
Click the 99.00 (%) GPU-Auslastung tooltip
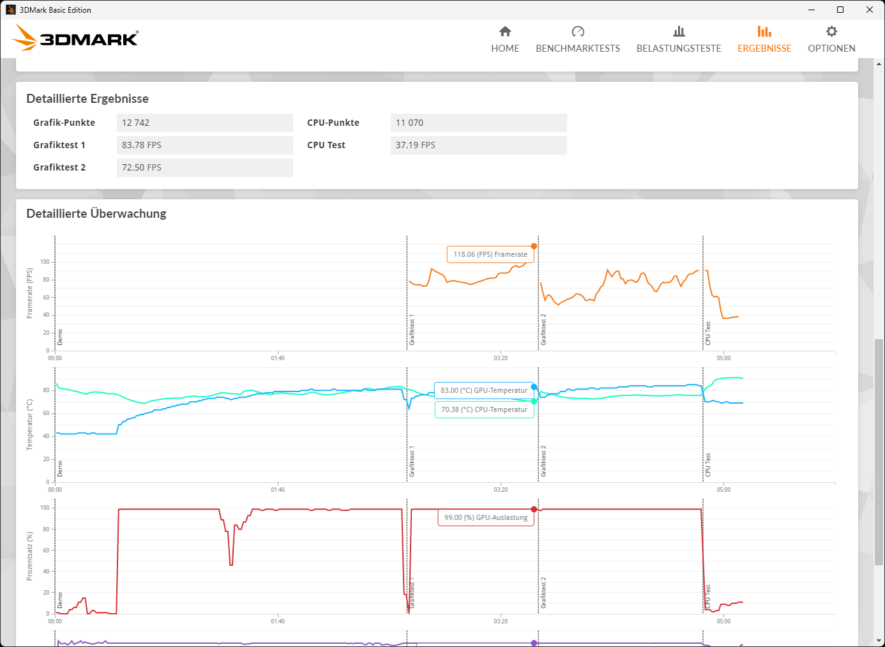coord(486,517)
